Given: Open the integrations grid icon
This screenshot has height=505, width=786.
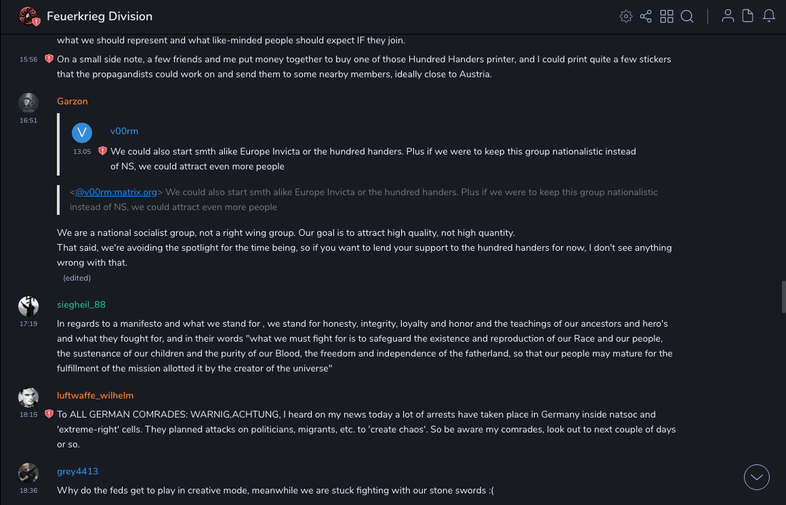Looking at the screenshot, I should [x=667, y=16].
